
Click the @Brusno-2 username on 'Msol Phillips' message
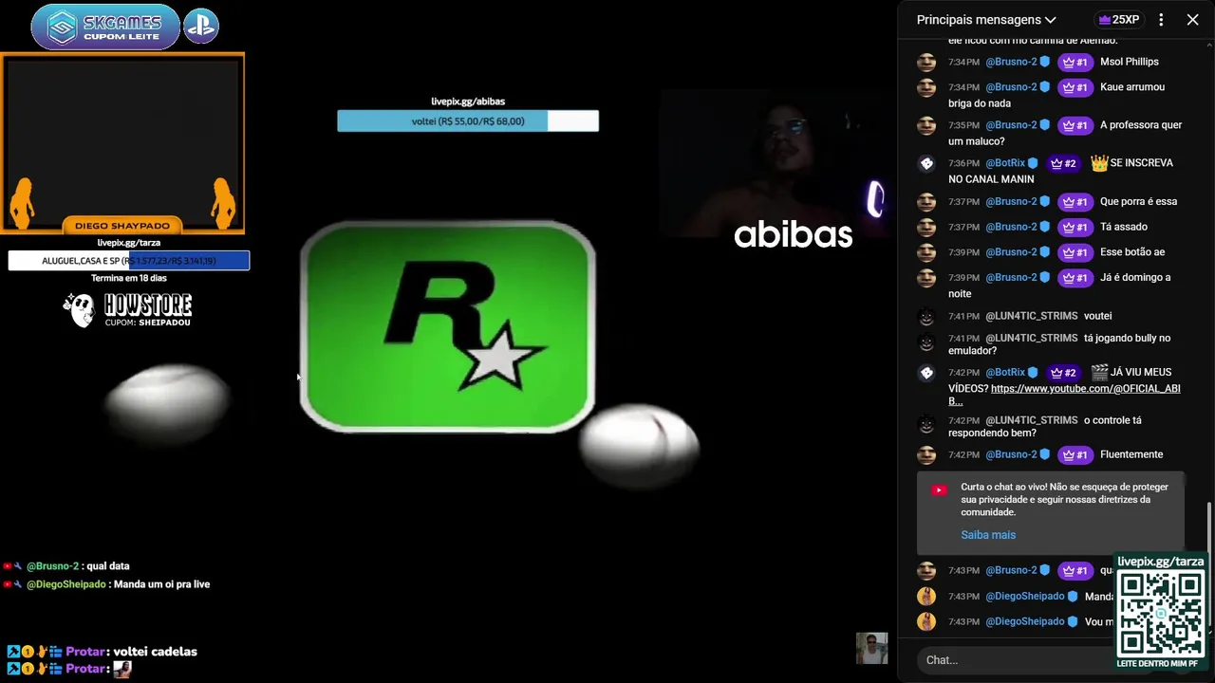(1011, 63)
